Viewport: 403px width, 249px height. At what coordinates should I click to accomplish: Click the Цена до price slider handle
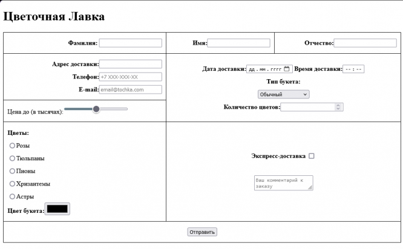(x=96, y=109)
